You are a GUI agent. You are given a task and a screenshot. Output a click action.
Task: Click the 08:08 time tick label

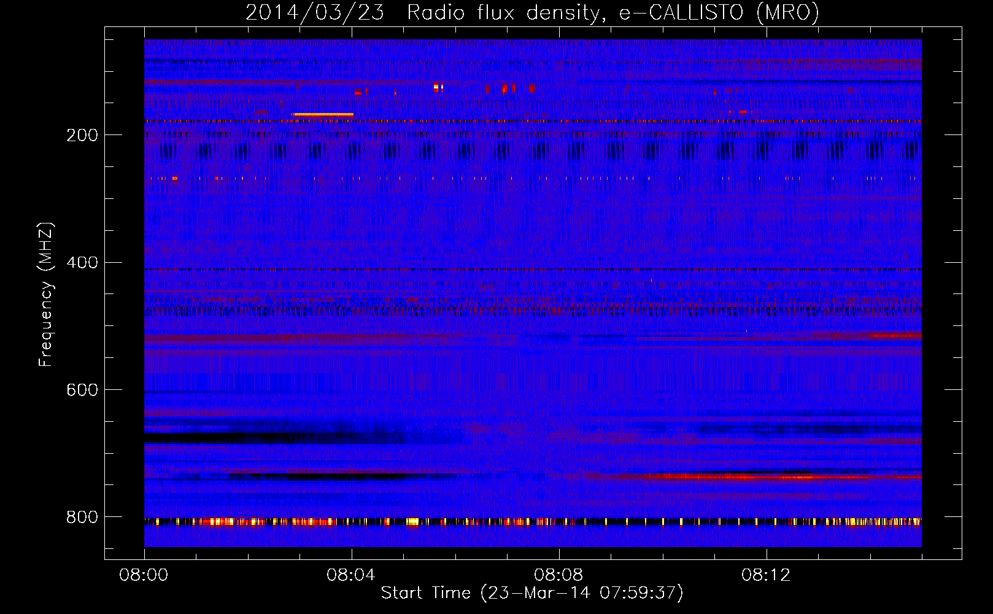558,575
